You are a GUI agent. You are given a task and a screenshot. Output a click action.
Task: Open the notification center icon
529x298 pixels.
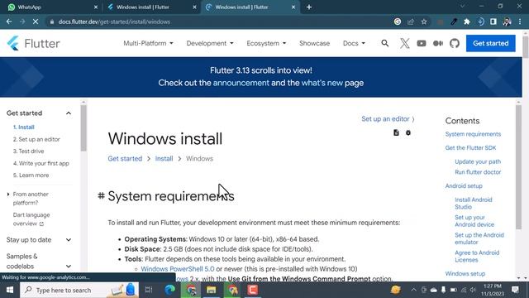click(x=515, y=290)
